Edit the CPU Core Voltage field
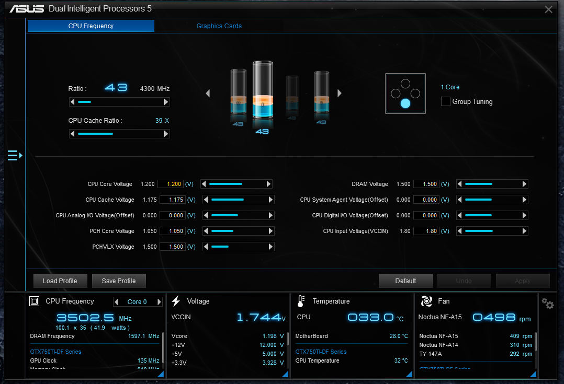Image resolution: width=564 pixels, height=384 pixels. pyautogui.click(x=171, y=184)
